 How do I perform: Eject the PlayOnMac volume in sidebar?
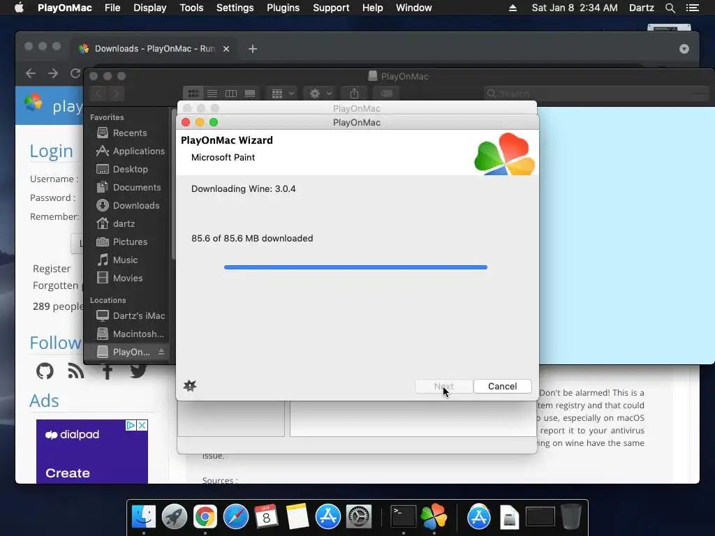(x=161, y=352)
